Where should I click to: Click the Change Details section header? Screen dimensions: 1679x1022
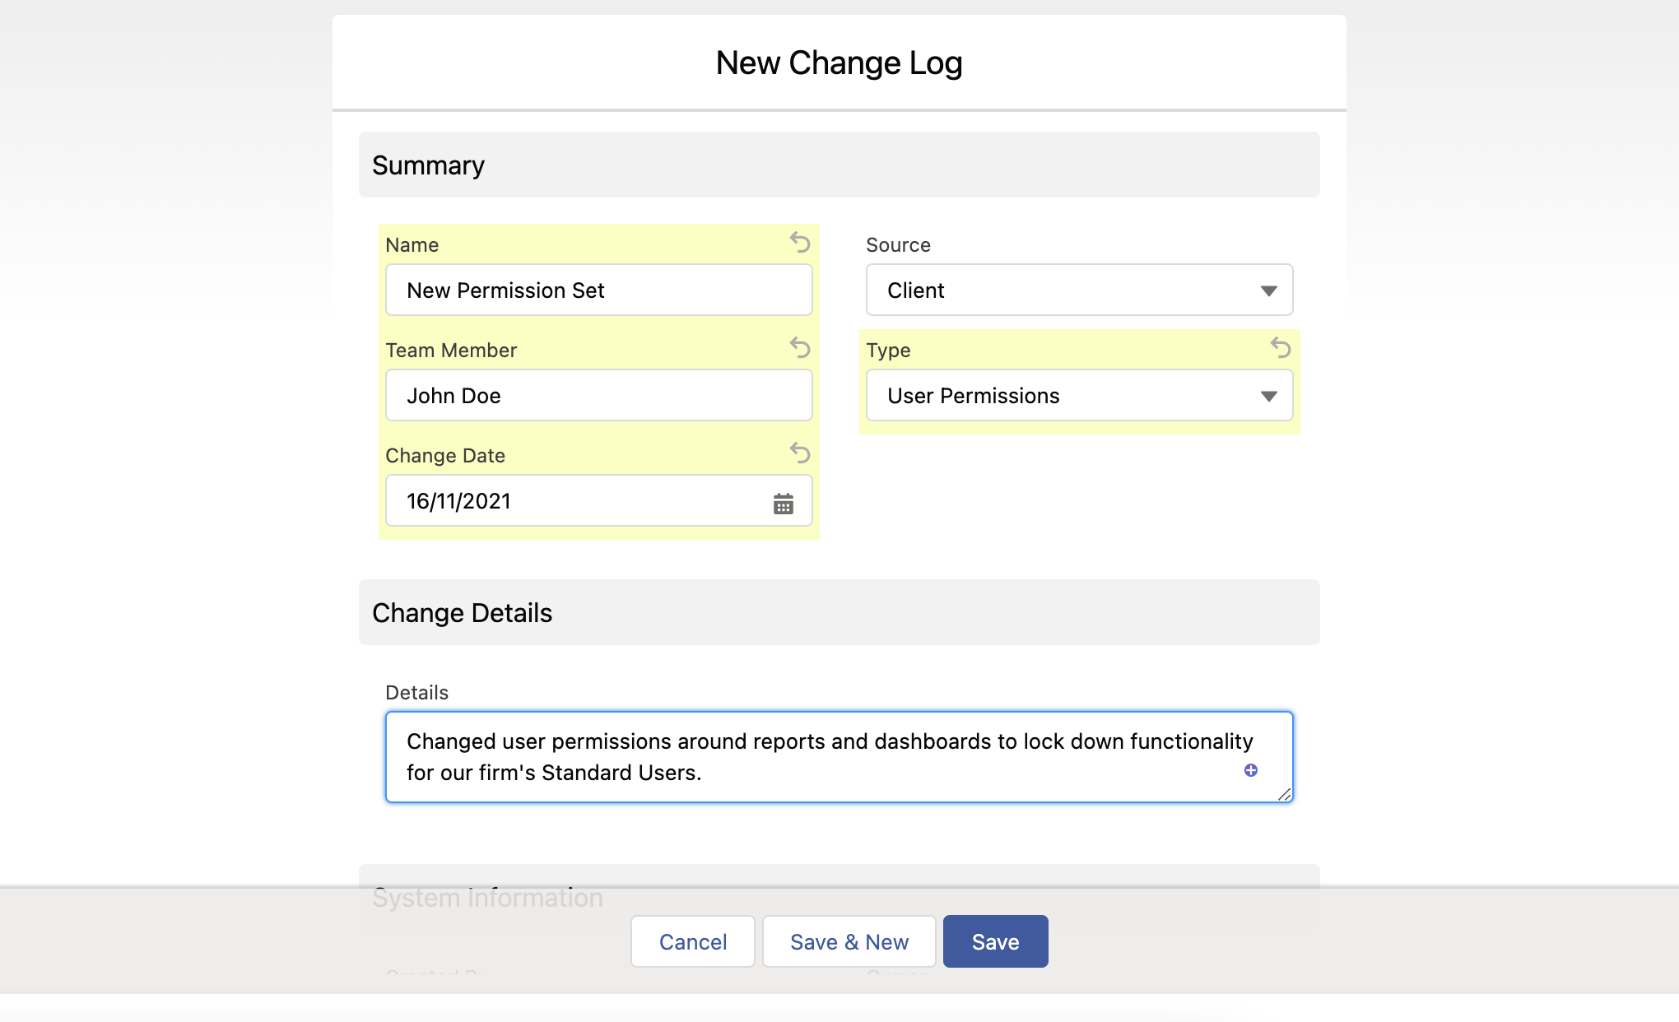(x=463, y=612)
